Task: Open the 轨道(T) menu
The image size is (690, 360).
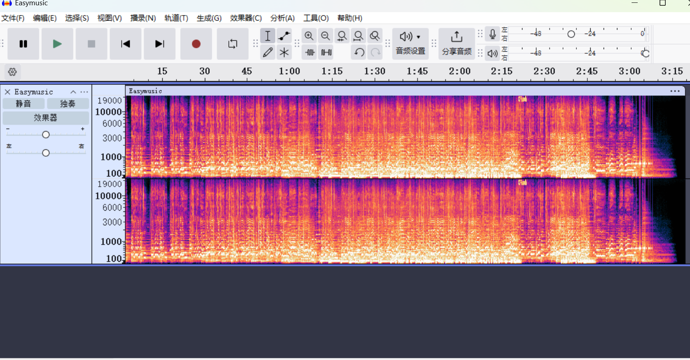Action: click(x=176, y=18)
